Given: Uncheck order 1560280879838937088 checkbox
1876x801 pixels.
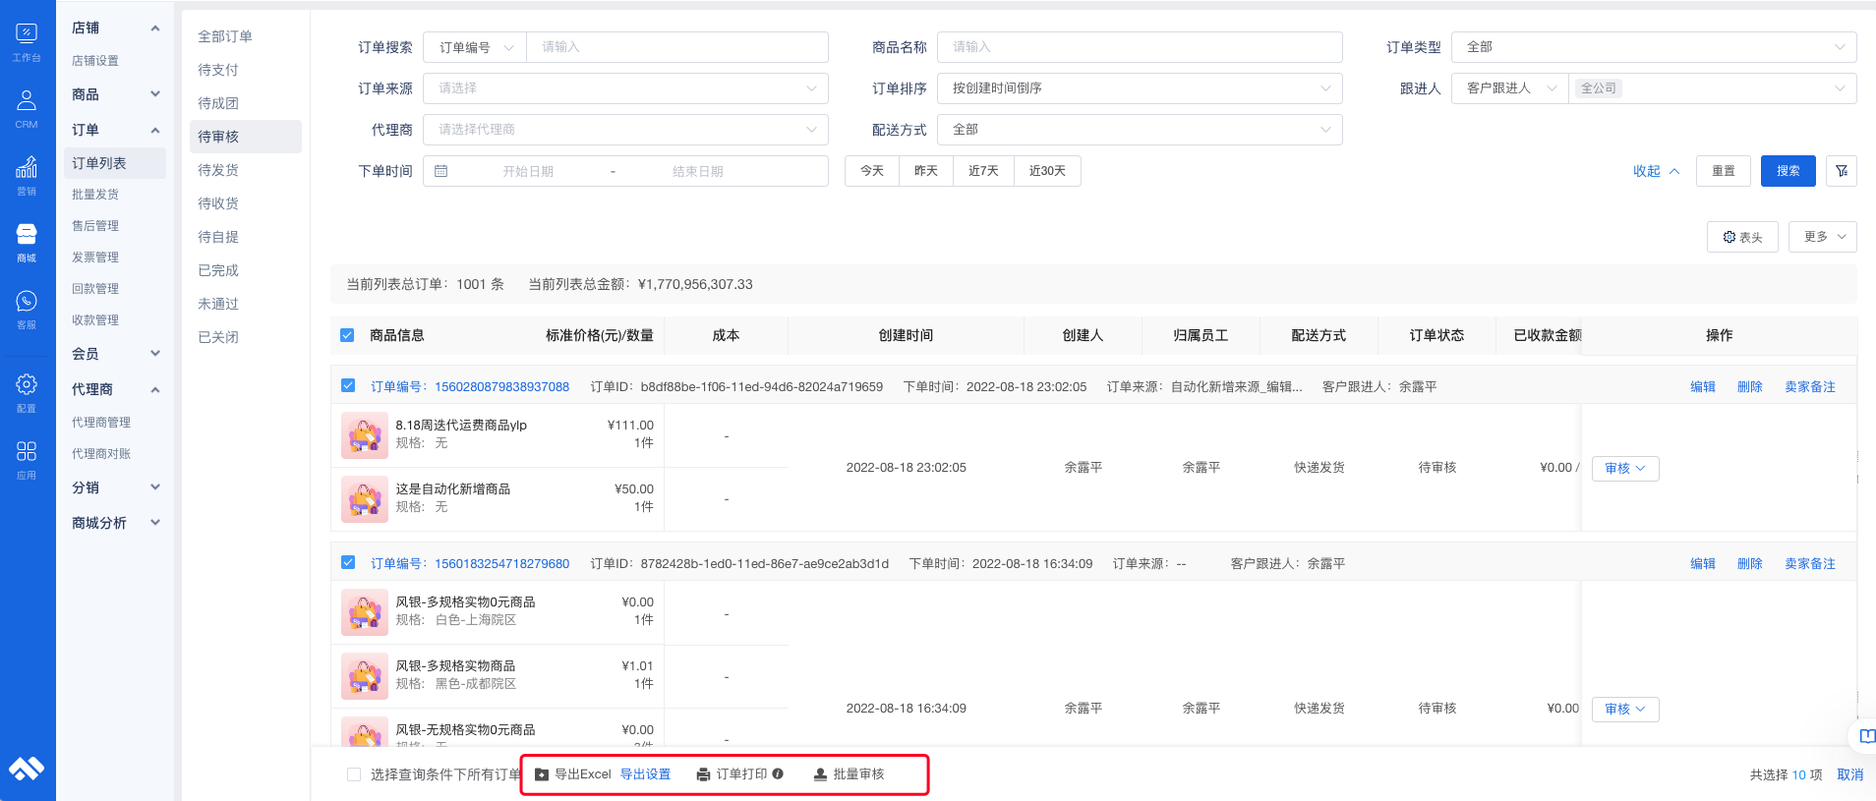Looking at the screenshot, I should [x=348, y=386].
